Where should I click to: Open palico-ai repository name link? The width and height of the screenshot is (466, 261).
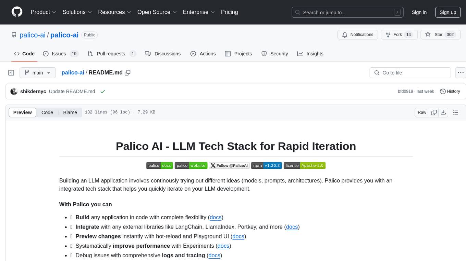pyautogui.click(x=64, y=35)
